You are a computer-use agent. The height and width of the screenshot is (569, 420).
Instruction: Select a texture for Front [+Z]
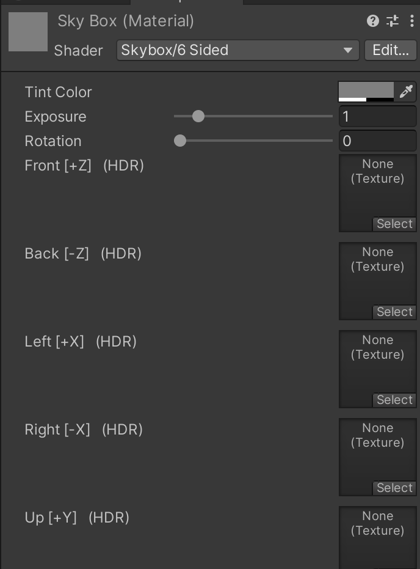394,224
